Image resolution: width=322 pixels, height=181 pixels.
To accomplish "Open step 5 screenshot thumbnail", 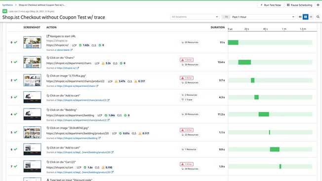I will click(x=32, y=132).
